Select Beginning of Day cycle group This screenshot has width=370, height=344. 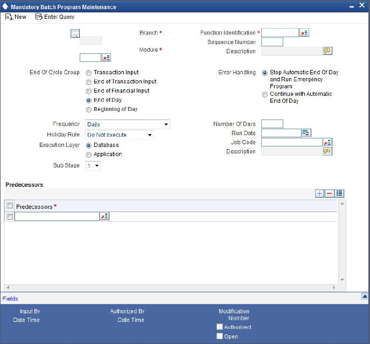[88, 110]
